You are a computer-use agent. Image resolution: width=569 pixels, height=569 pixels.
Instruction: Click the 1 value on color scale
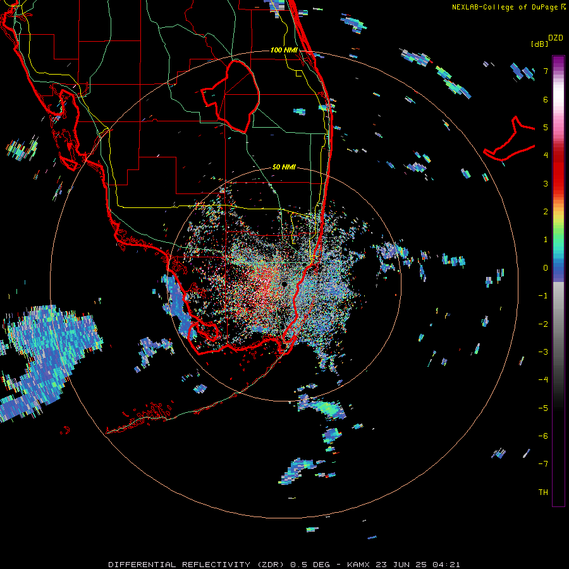[546, 240]
